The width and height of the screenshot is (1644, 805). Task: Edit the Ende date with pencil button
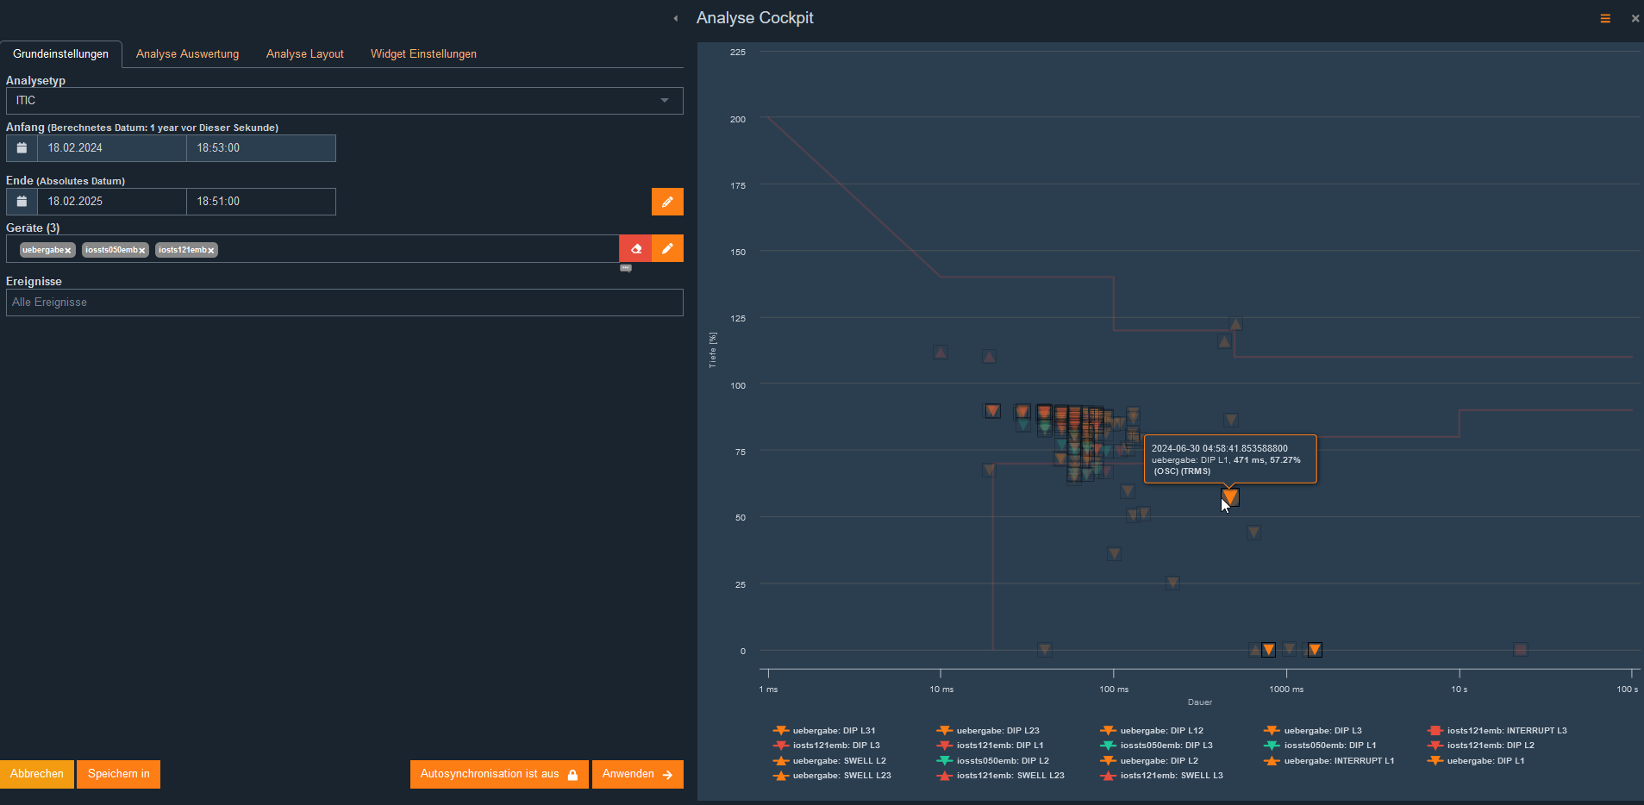[x=667, y=202]
